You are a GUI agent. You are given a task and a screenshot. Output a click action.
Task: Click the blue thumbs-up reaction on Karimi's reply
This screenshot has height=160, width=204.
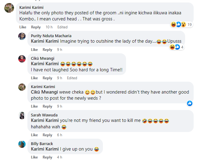pyautogui.click(x=189, y=104)
